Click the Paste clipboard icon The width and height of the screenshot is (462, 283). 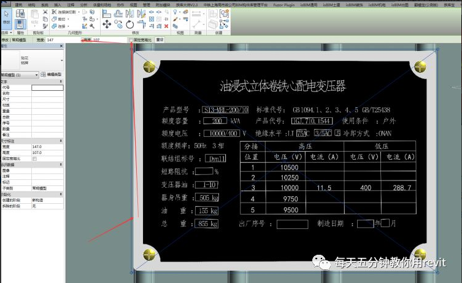pyautogui.click(x=34, y=15)
